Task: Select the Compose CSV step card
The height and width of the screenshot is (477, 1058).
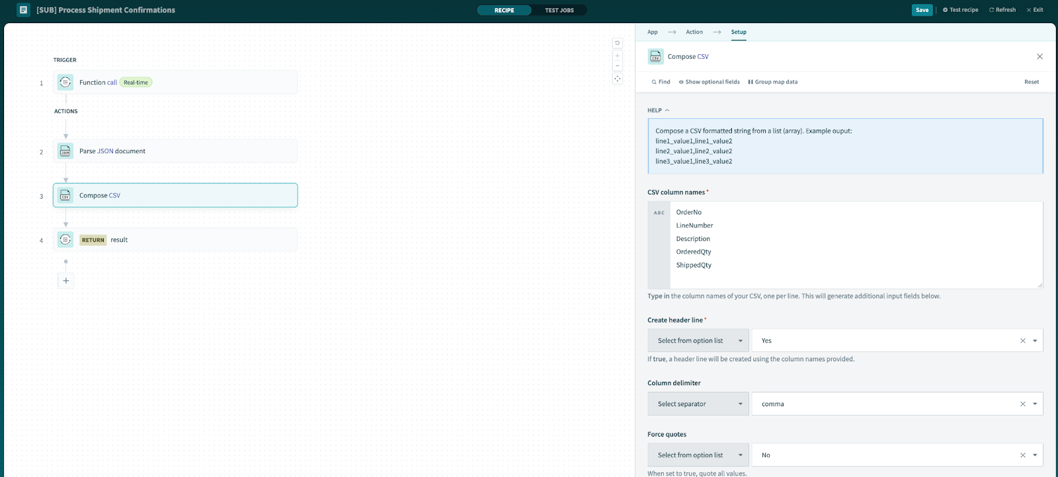Action: [175, 196]
